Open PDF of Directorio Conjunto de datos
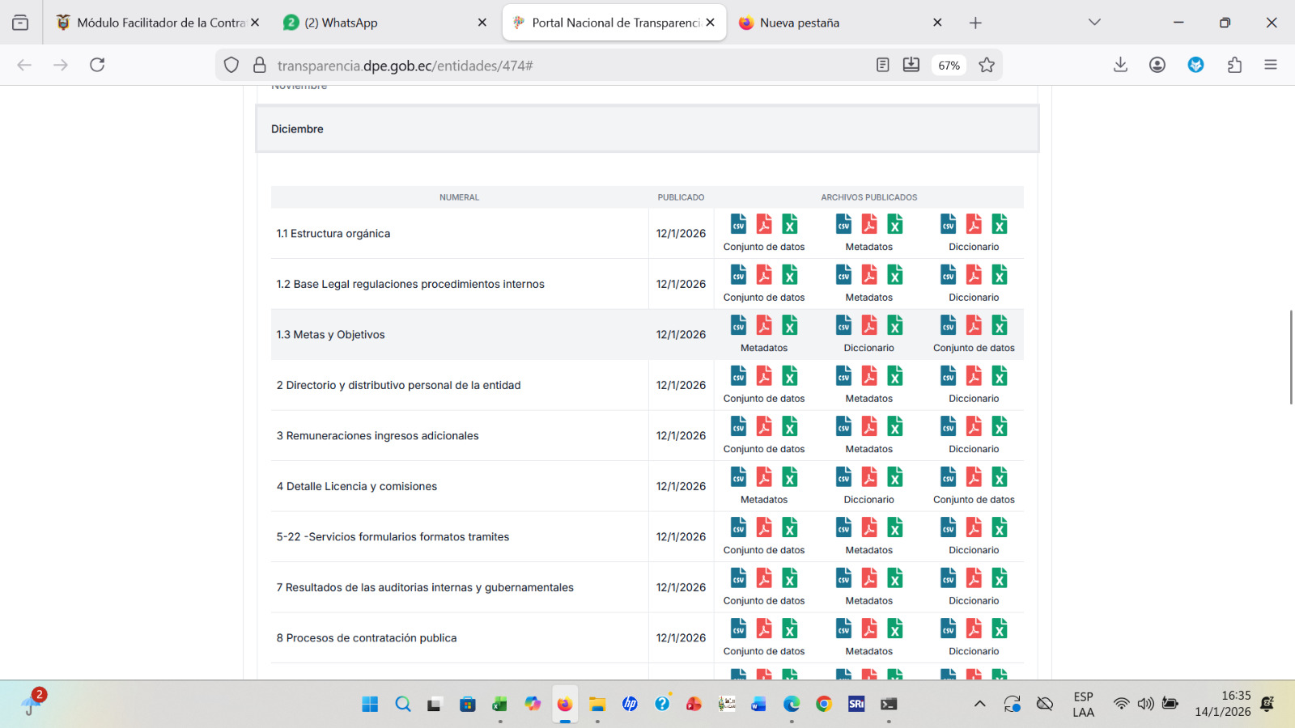 [764, 376]
